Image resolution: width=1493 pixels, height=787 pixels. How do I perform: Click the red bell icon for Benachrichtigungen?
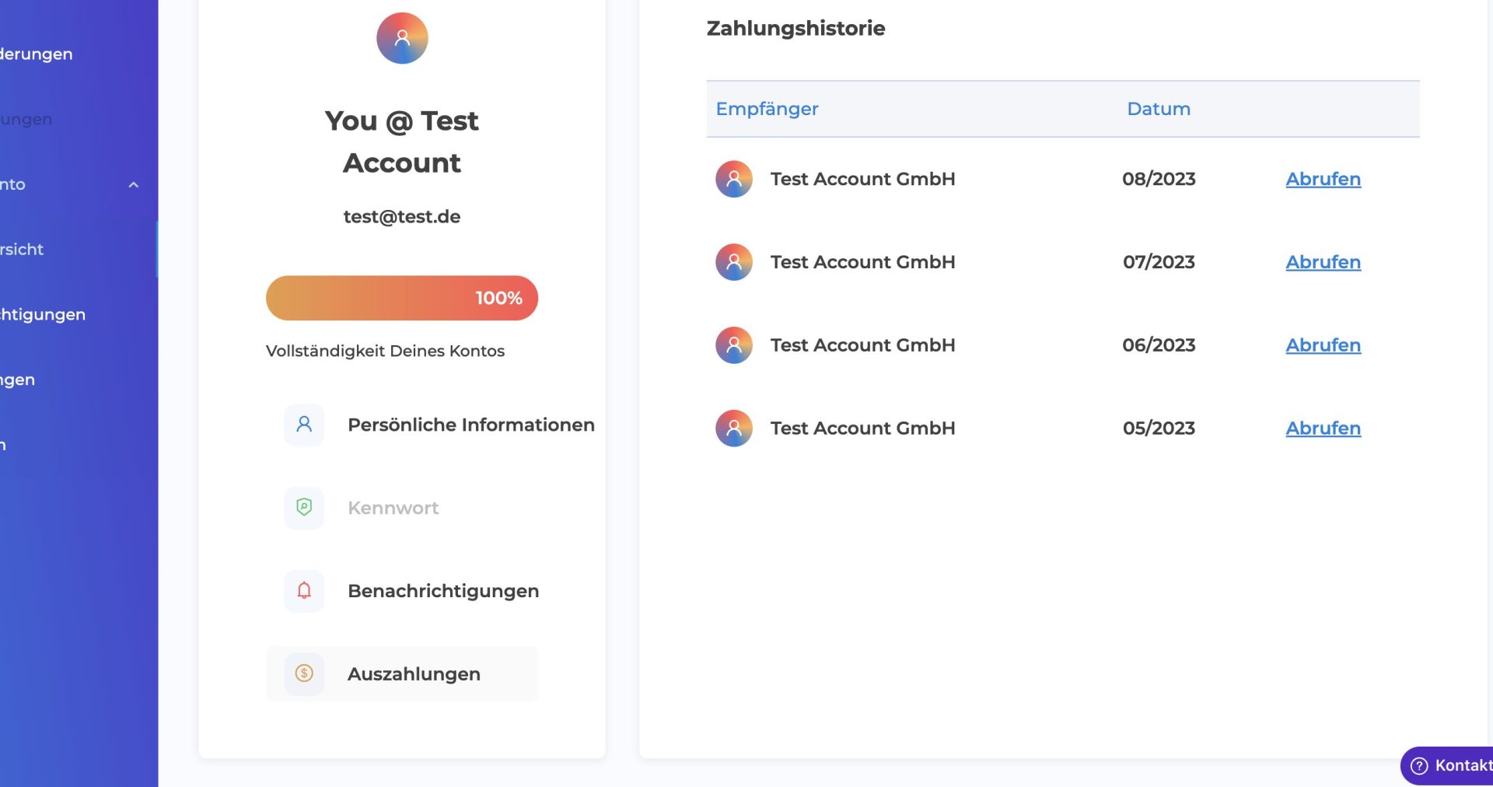coord(304,591)
